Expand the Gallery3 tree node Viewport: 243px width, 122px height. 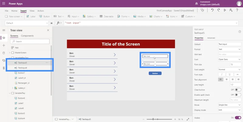coord(13,88)
